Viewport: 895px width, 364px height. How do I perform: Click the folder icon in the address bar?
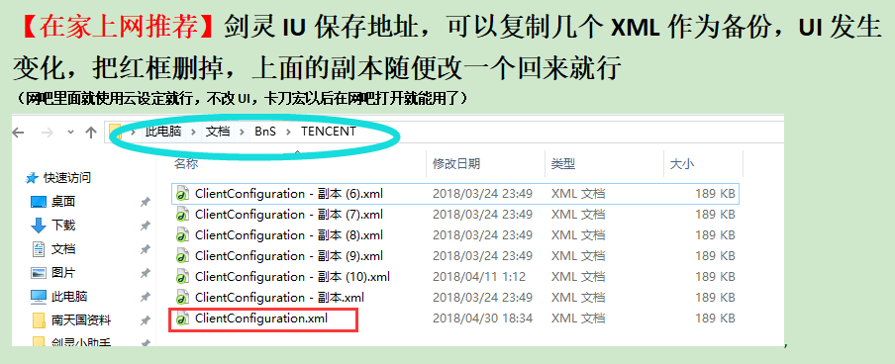pos(115,133)
